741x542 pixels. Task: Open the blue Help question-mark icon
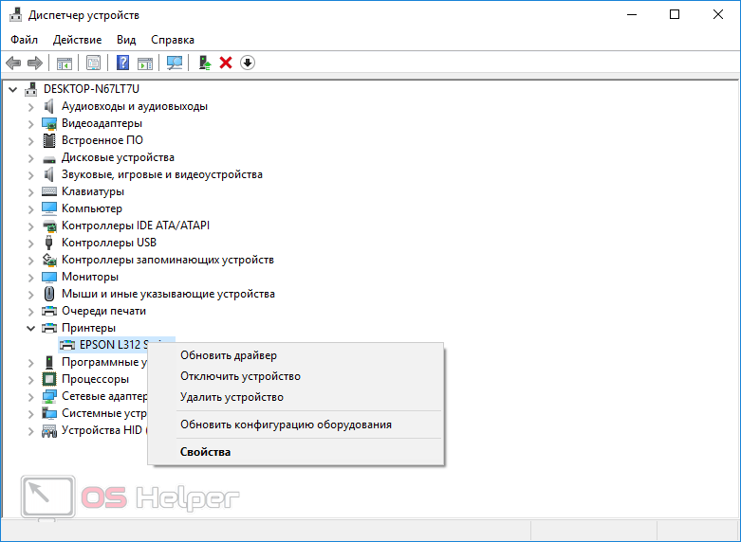click(123, 63)
